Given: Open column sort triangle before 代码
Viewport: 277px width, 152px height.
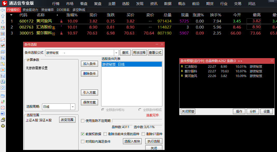Looking at the screenshot, I should [x=11, y=15].
